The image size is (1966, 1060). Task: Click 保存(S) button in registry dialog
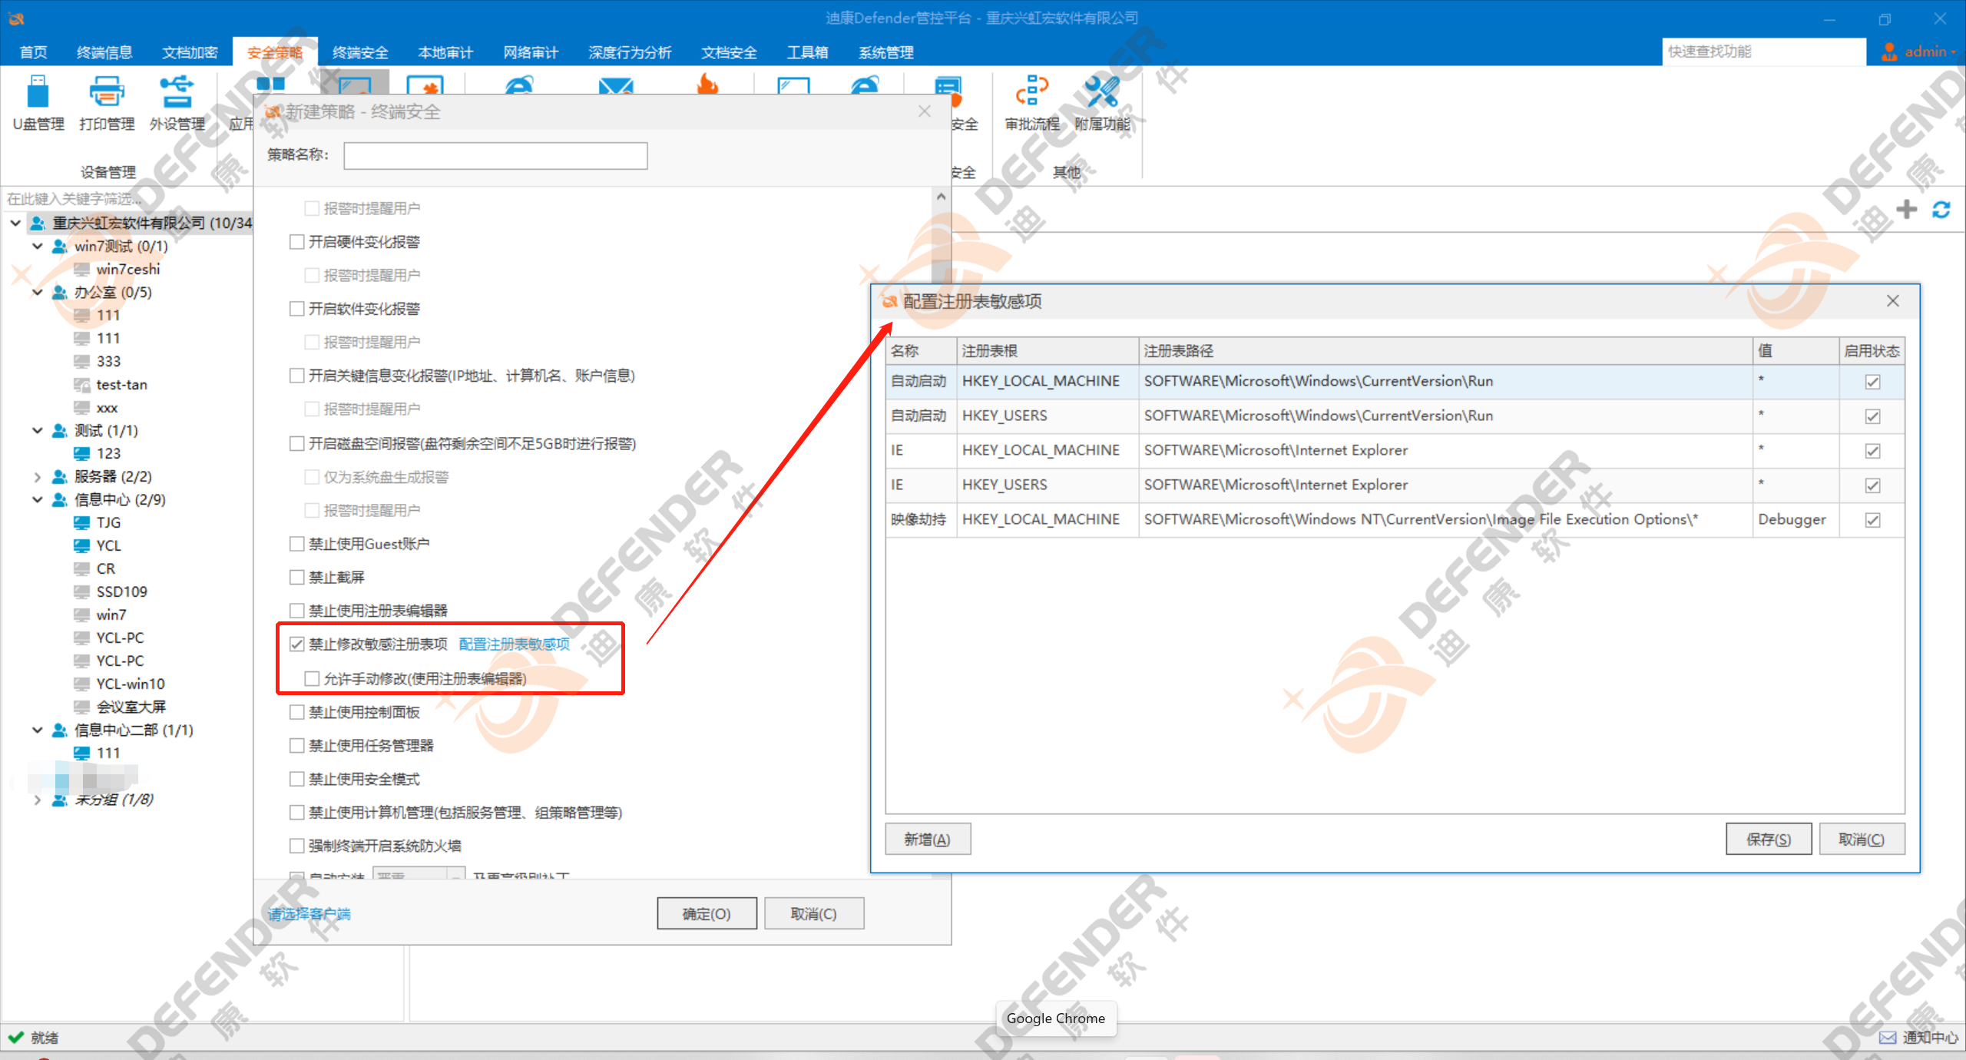click(x=1768, y=839)
